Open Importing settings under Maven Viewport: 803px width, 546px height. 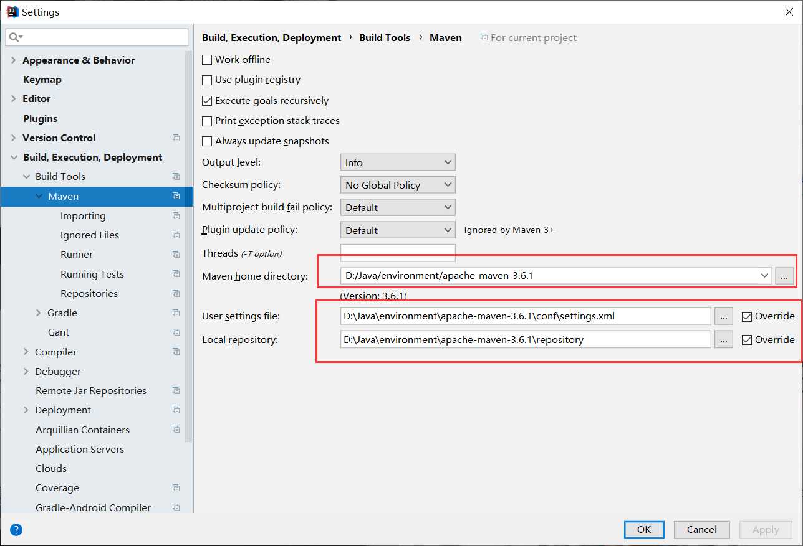(83, 216)
